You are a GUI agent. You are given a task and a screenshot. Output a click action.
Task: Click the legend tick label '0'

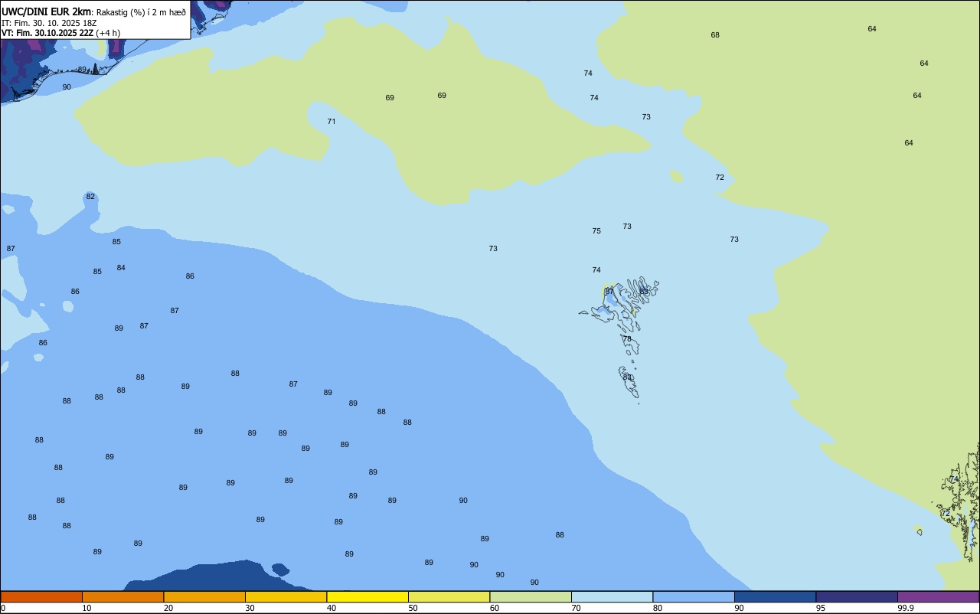coord(3,608)
